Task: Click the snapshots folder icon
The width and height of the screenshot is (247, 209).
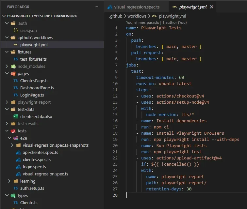Action: click(x=18, y=145)
